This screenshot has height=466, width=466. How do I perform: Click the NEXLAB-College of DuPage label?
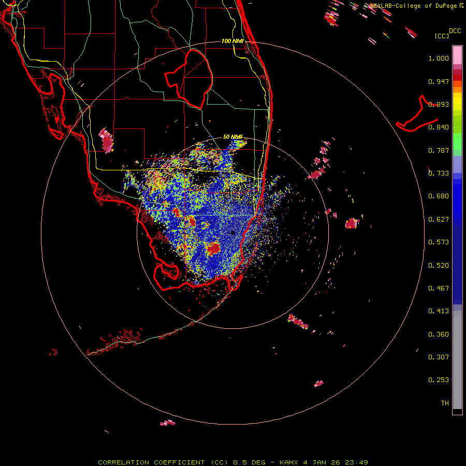(413, 6)
